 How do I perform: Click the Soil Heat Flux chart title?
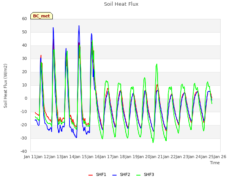pyautogui.click(x=121, y=4)
